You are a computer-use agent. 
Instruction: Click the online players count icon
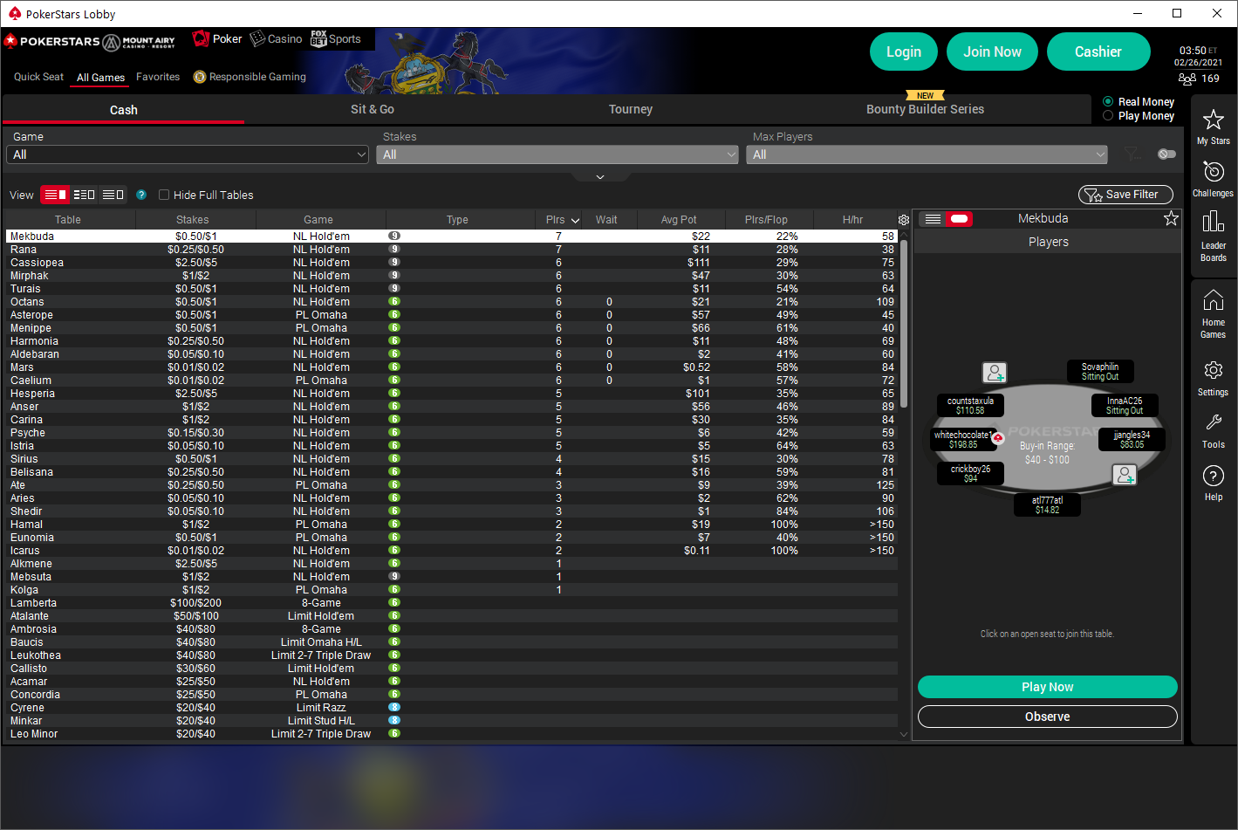pyautogui.click(x=1187, y=79)
